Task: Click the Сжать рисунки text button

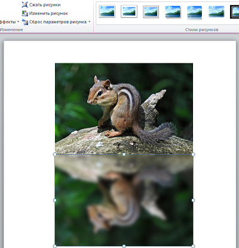Action: 45,5
